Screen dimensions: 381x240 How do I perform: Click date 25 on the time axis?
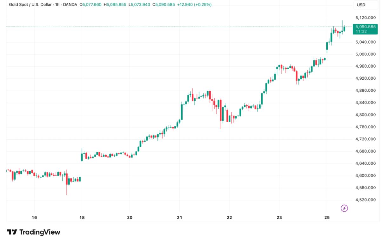[x=327, y=218]
